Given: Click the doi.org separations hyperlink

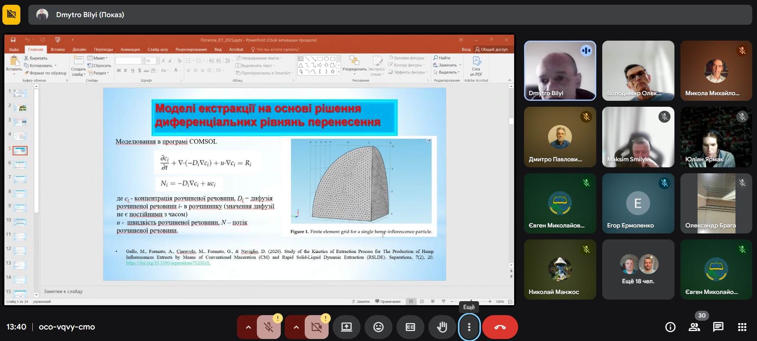Looking at the screenshot, I should tap(168, 263).
